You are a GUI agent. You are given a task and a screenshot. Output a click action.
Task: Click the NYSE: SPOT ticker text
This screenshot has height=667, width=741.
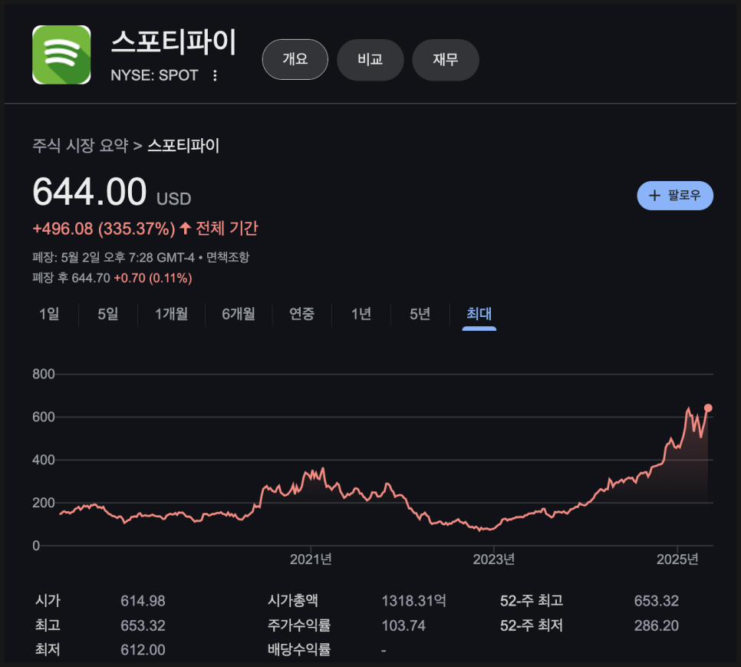154,75
